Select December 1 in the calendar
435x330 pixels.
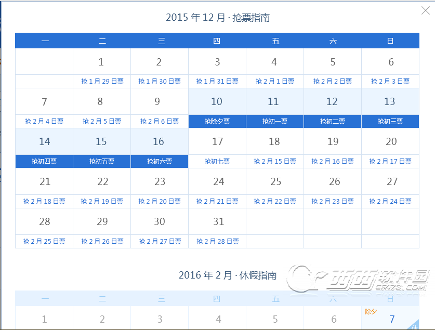coord(101,62)
